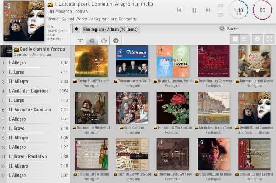The width and height of the screenshot is (276, 183).
Task: Pause the current playback
Action: pos(194,10)
